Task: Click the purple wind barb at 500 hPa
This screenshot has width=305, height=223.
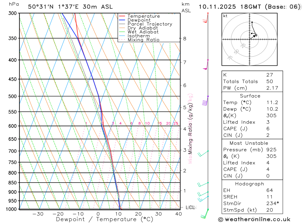Action: 205,101
